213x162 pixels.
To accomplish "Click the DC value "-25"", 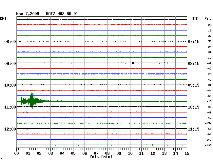I will [x=209, y=101].
